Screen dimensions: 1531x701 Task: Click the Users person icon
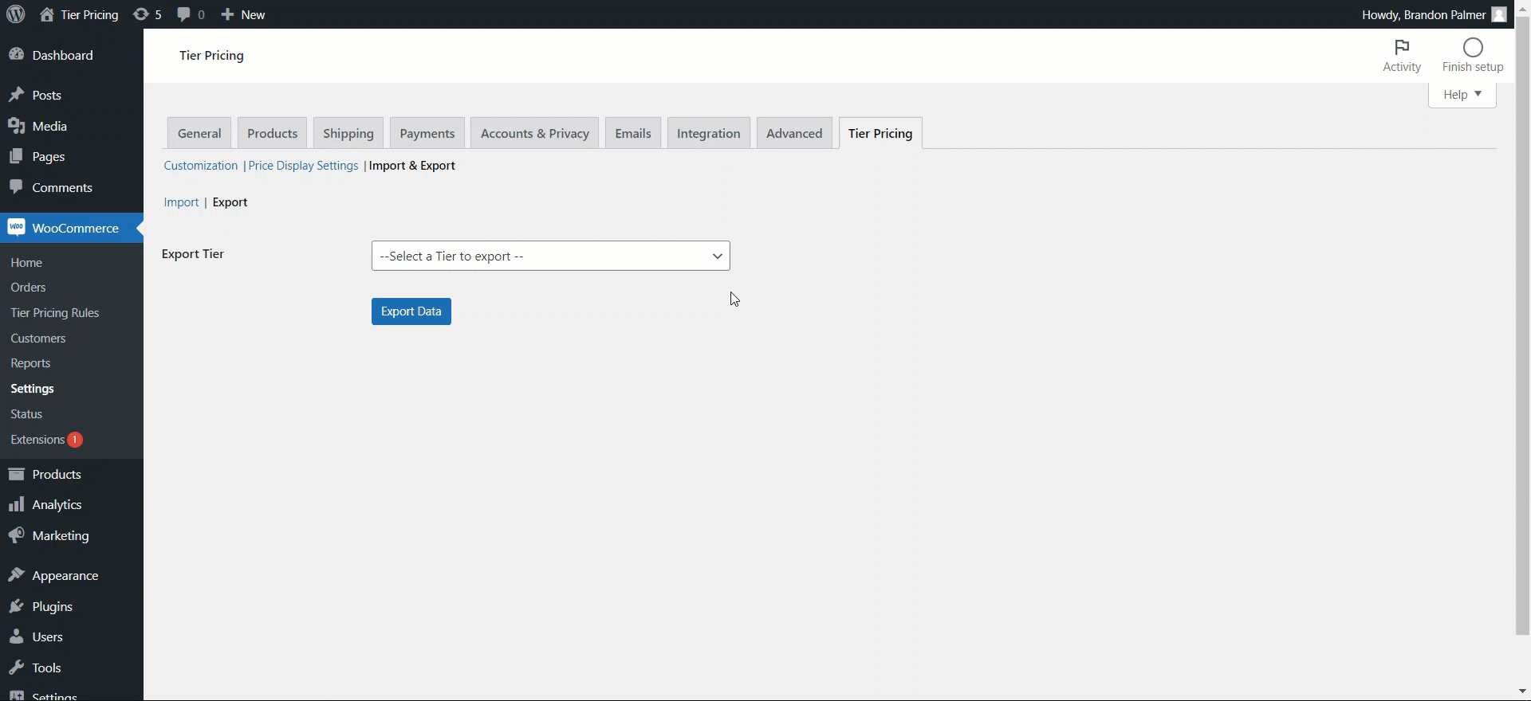coord(16,636)
